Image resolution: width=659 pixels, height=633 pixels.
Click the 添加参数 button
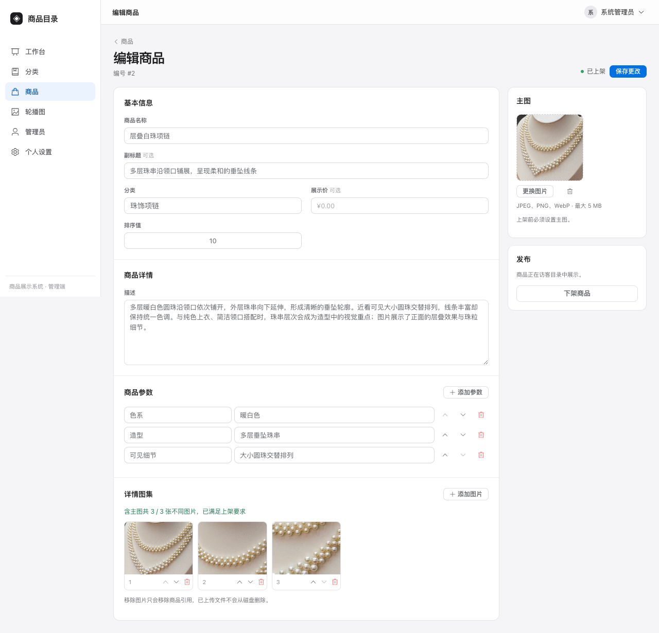point(466,392)
